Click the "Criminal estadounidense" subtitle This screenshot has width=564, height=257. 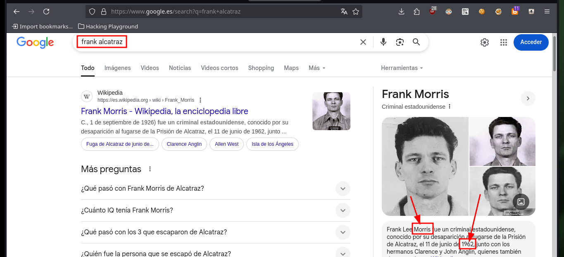(x=414, y=107)
